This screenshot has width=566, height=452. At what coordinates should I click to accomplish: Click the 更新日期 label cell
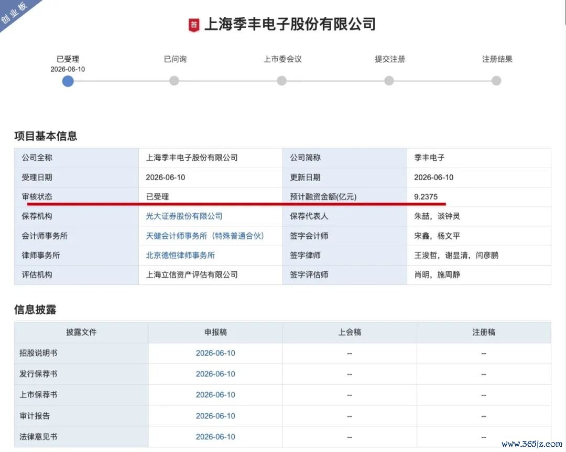tap(344, 178)
